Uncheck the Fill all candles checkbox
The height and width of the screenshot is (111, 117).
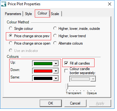click(x=66, y=63)
